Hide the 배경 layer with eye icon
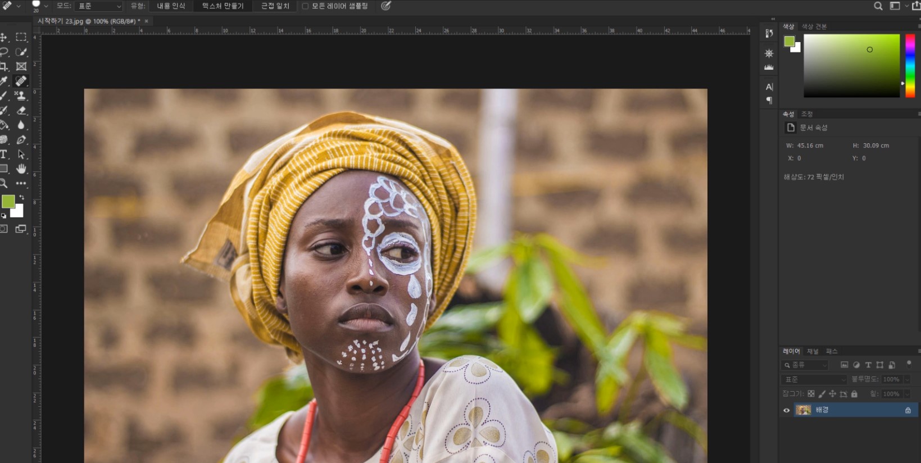The width and height of the screenshot is (921, 463). (x=786, y=410)
